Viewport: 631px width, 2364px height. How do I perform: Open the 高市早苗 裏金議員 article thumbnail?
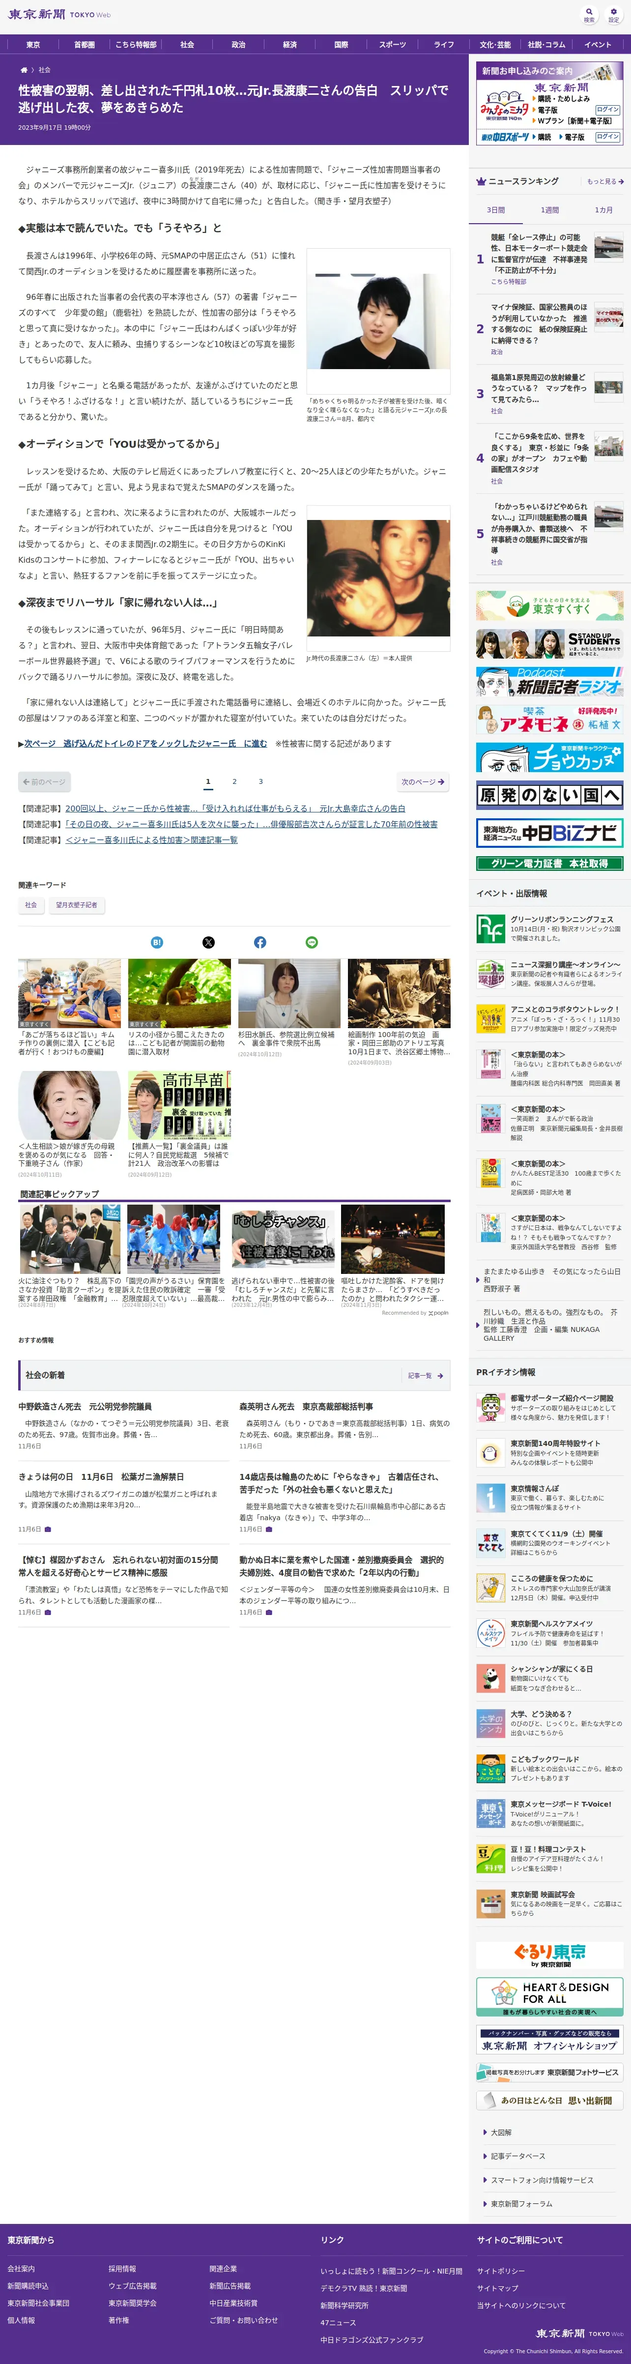[179, 1105]
